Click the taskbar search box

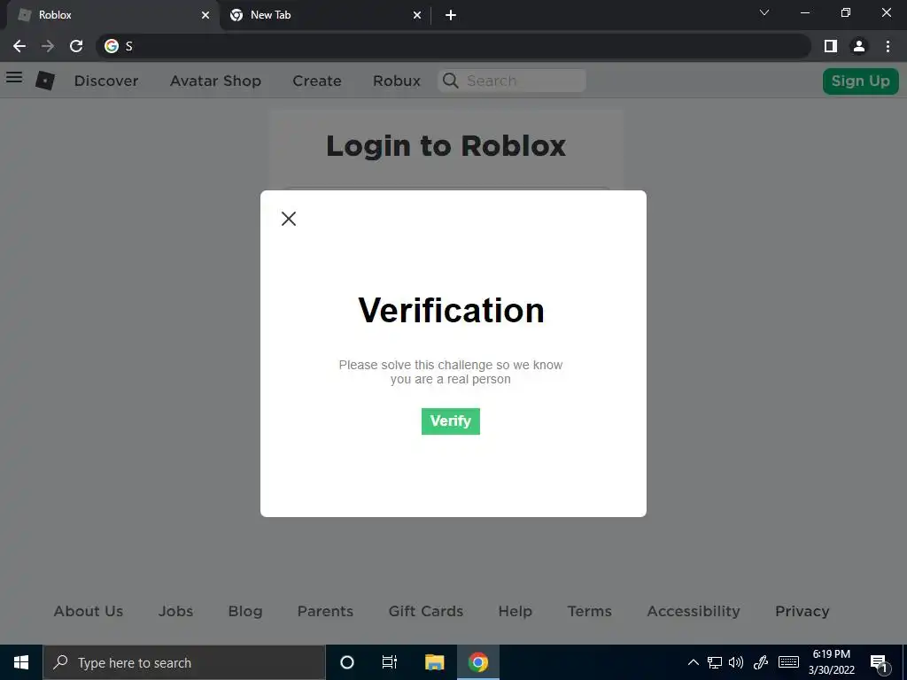point(184,662)
